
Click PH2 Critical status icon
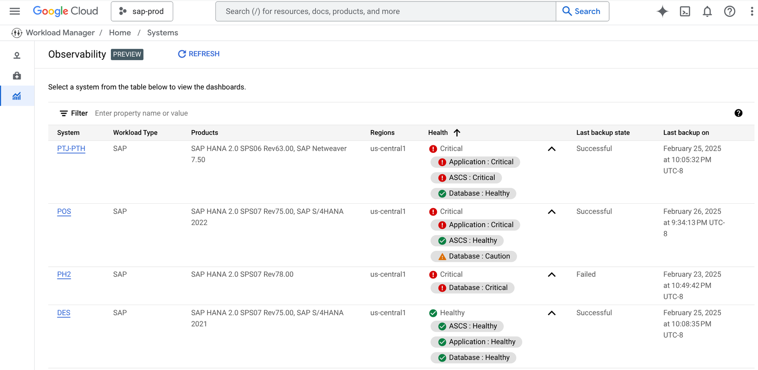point(433,275)
